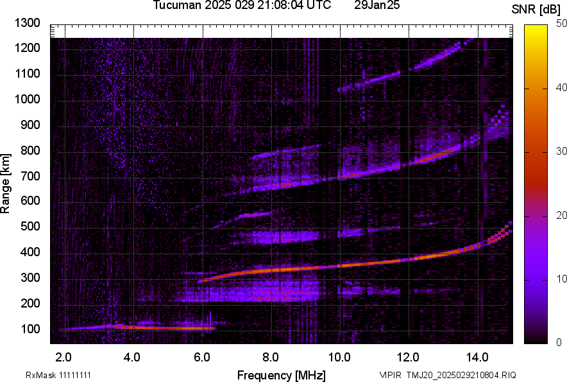Viewport: 567px width, 382px height.
Task: Click the frequency axis value 8.0
Action: click(271, 358)
